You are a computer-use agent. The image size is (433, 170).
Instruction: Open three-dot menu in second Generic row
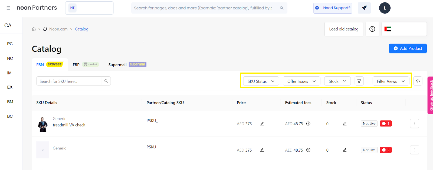(x=415, y=150)
